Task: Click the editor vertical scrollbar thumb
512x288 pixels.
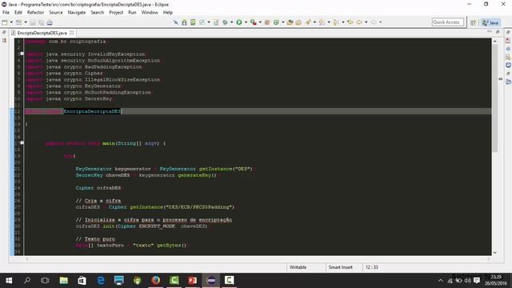Action: pos(494,98)
